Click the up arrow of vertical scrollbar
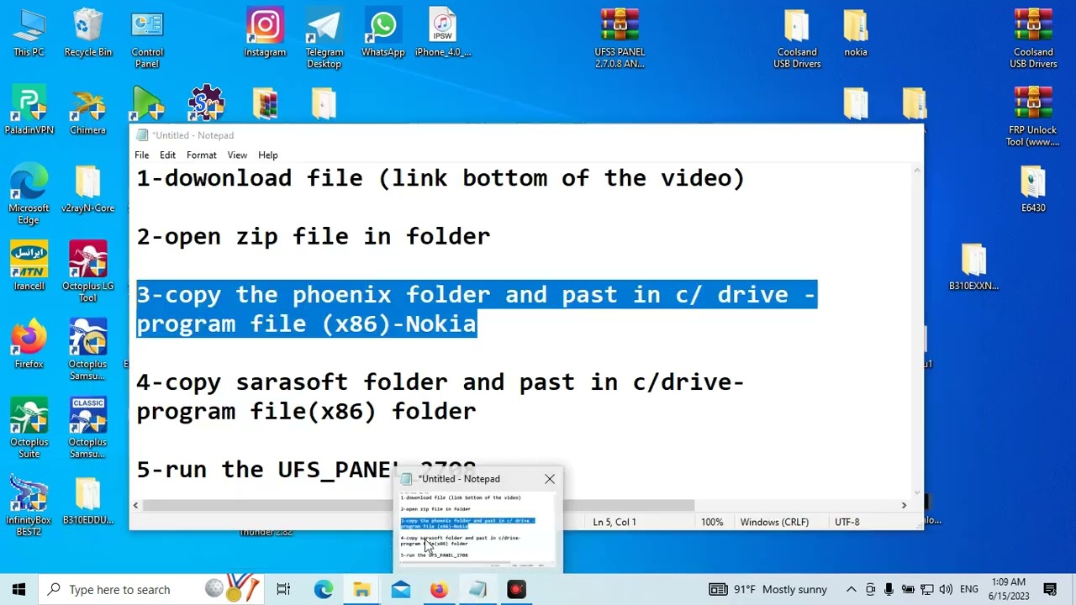Image resolution: width=1076 pixels, height=605 pixels. tap(916, 171)
